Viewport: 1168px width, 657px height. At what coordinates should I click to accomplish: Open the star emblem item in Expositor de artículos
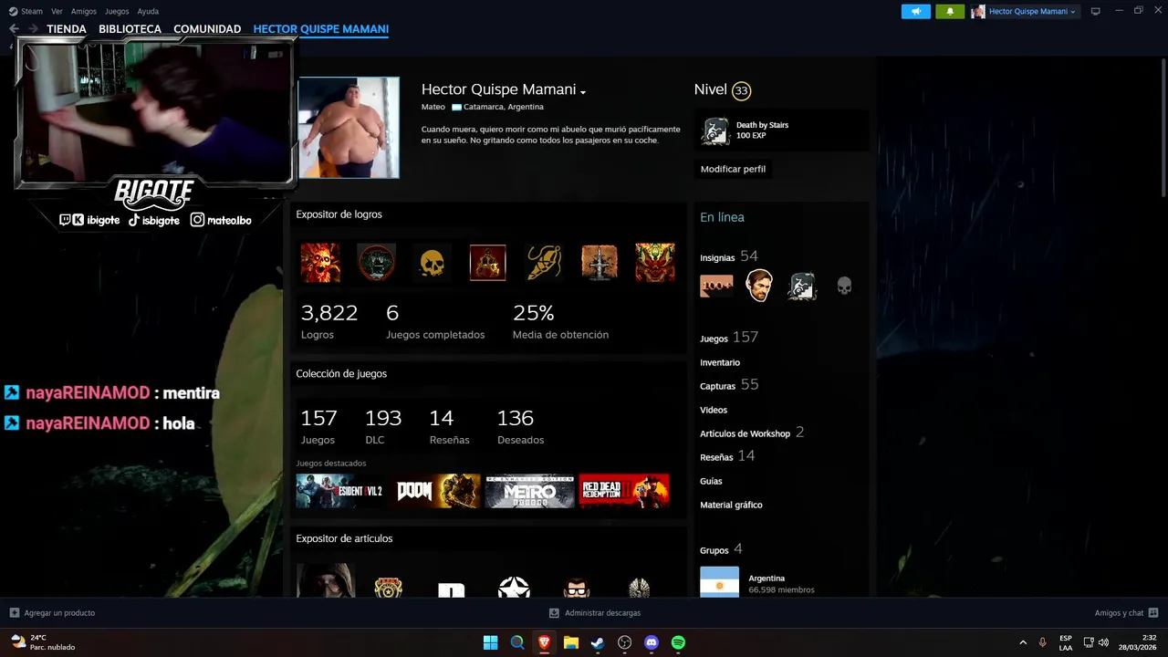514,586
